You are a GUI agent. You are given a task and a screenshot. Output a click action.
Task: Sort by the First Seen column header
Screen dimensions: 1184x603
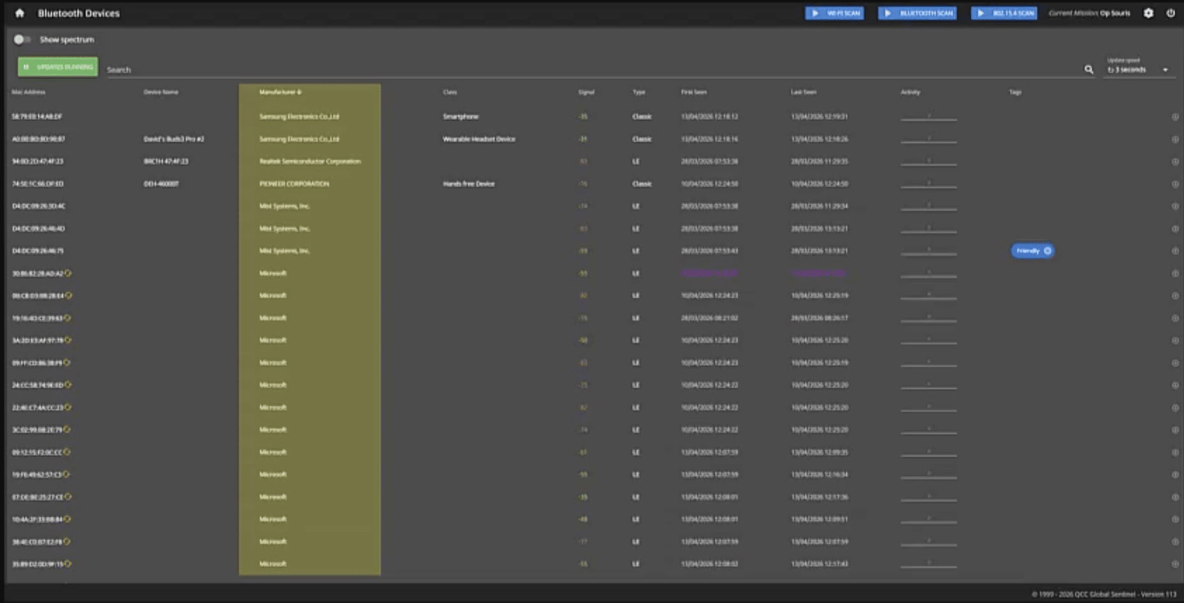[x=694, y=92]
